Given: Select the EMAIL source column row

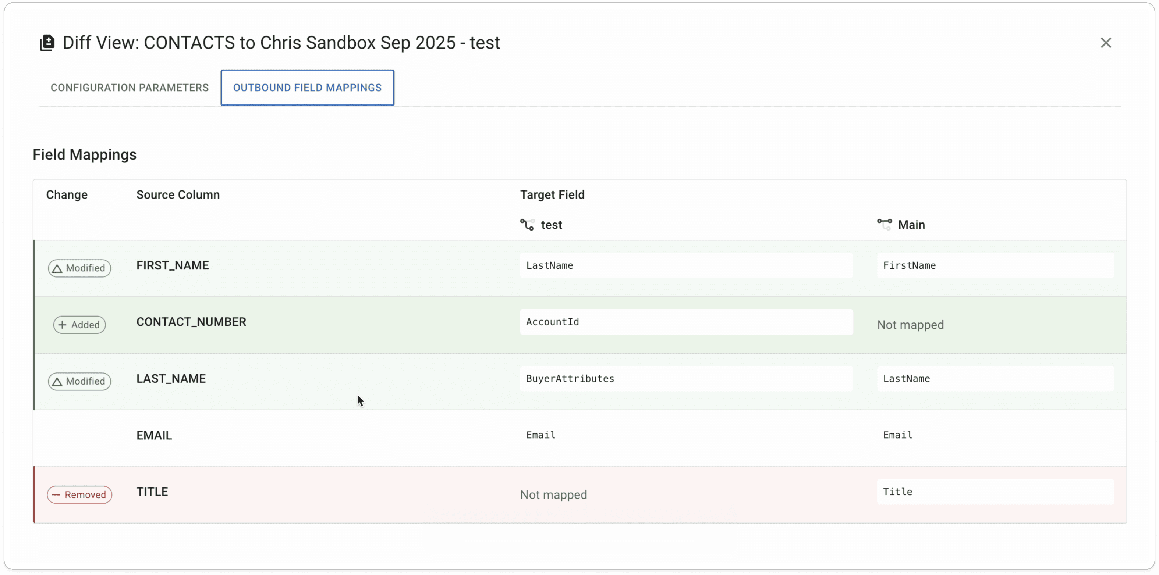Looking at the screenshot, I should 154,436.
